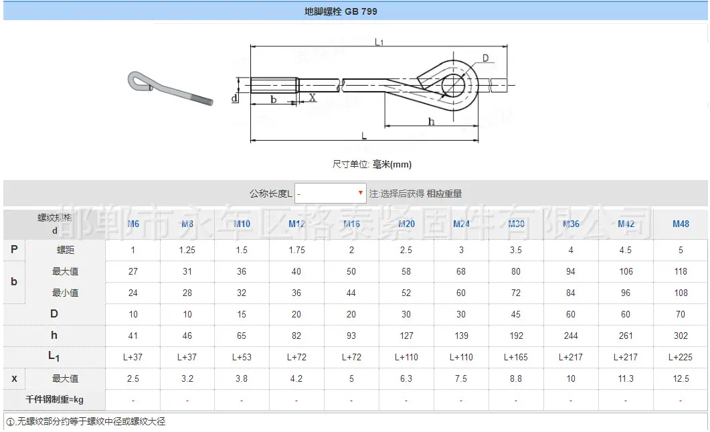Viewport: 710px width, 432px height.
Task: Click the D value 15 cell
Action: (242, 314)
